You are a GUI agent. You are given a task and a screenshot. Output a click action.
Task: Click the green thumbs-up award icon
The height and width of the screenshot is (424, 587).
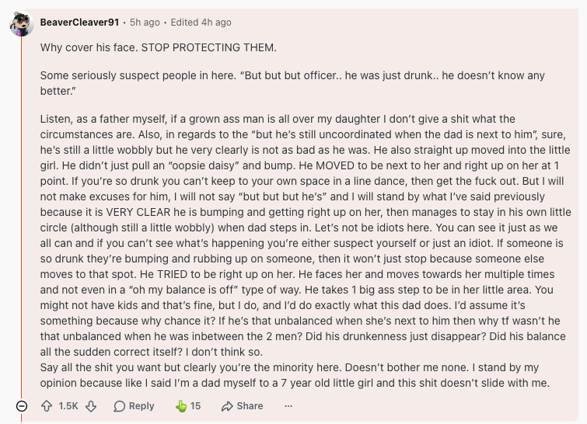coord(181,406)
